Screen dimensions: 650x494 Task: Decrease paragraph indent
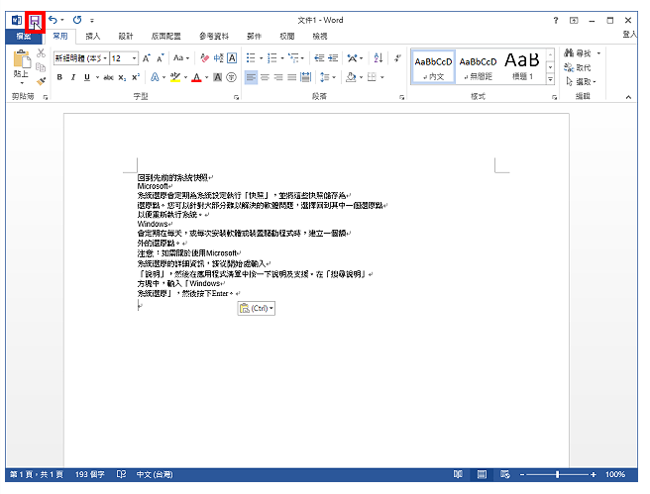319,58
